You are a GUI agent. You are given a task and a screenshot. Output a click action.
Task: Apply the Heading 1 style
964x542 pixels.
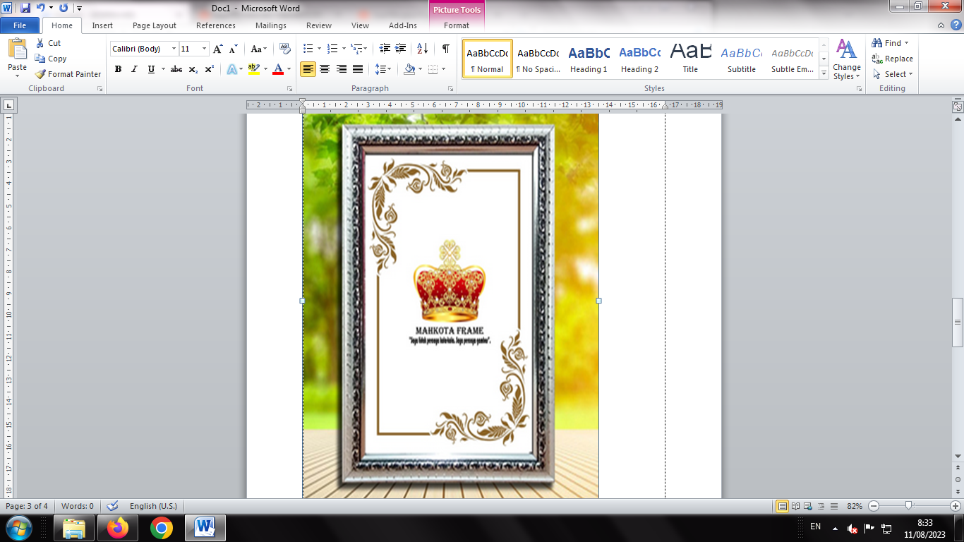coord(589,59)
